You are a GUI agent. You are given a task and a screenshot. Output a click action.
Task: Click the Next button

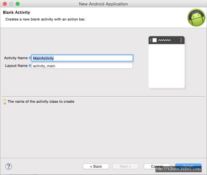pos(125,166)
